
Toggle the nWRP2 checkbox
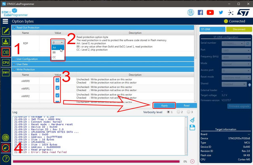click(57, 95)
